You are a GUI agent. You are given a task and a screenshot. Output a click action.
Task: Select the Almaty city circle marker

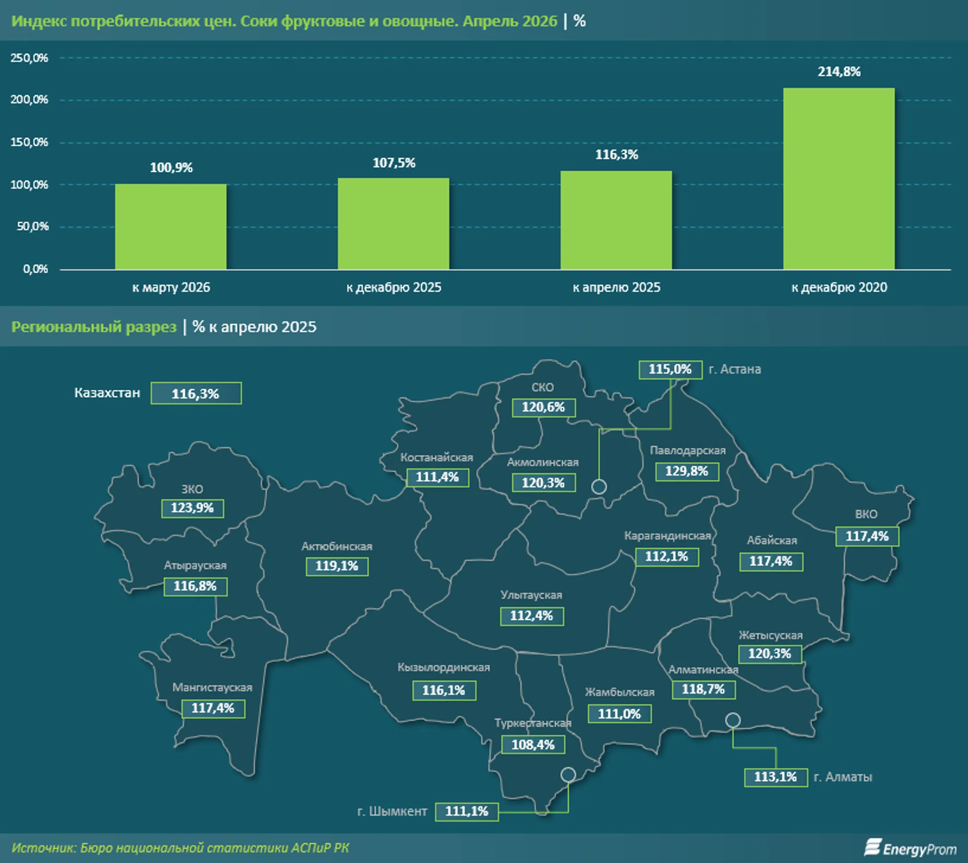[733, 720]
